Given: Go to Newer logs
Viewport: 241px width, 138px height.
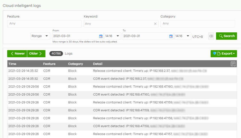Looking at the screenshot, I should point(17,54).
